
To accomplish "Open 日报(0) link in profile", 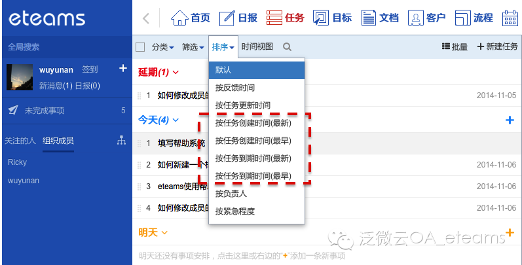I will click(x=88, y=86).
